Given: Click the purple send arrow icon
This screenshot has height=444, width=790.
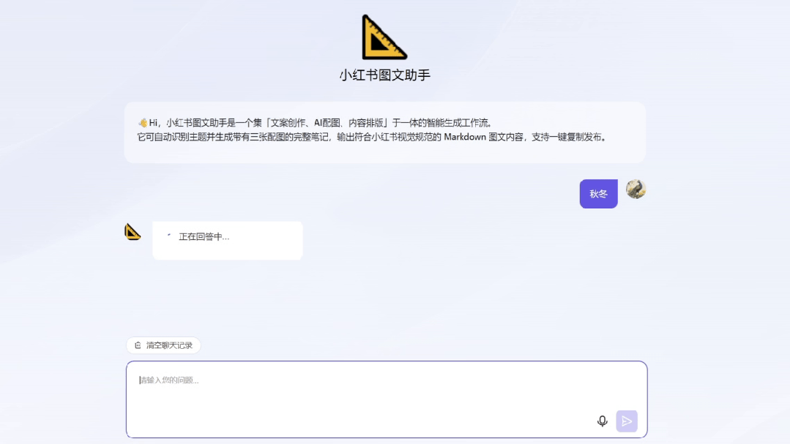Looking at the screenshot, I should click(x=627, y=421).
